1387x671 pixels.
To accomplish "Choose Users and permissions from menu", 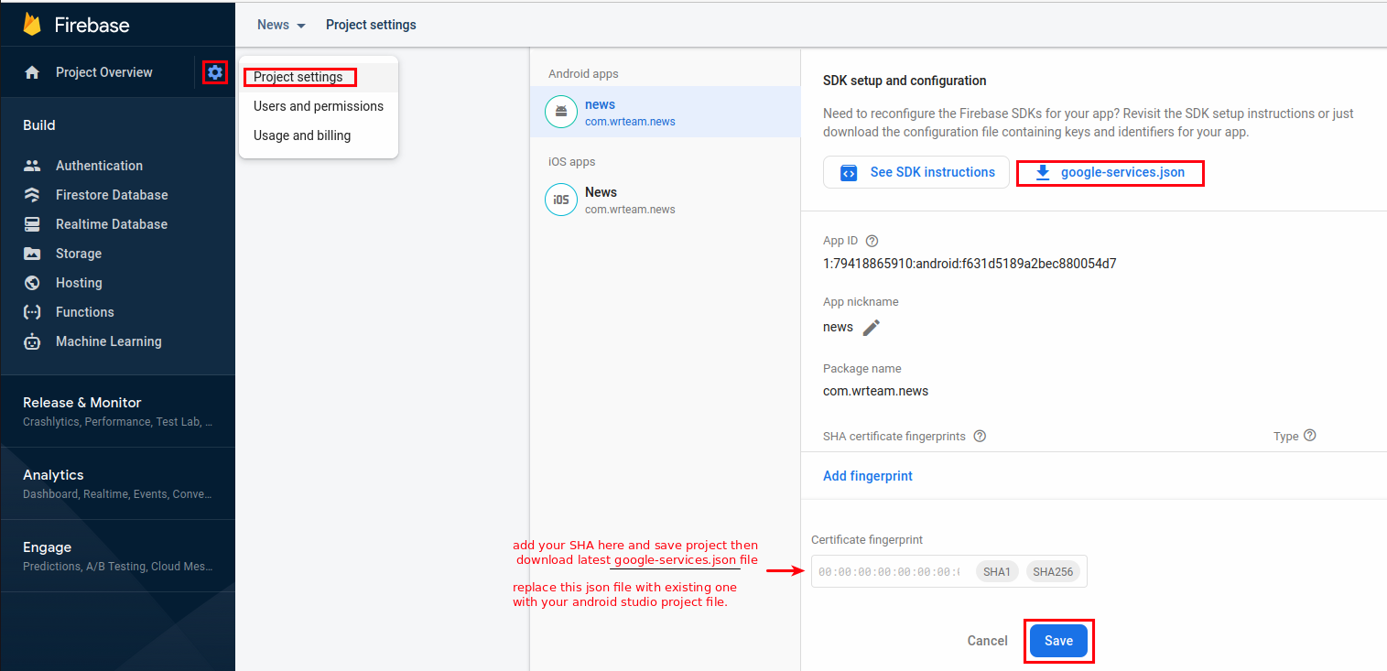I will tap(318, 106).
